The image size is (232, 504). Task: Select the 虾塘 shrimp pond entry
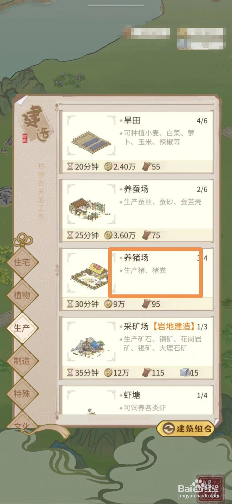137,400
